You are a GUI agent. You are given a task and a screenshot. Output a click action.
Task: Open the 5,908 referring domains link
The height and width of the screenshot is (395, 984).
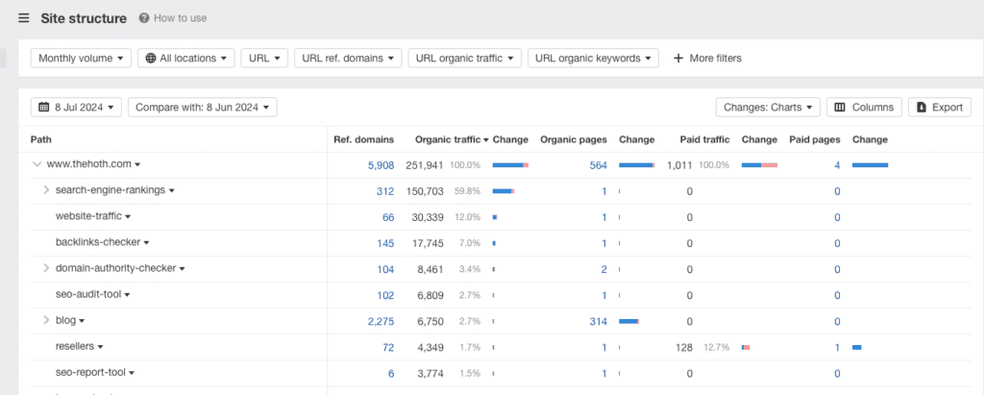[x=381, y=165]
